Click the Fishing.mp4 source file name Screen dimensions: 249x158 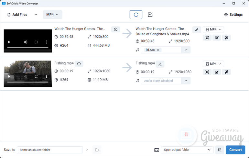point(64,63)
